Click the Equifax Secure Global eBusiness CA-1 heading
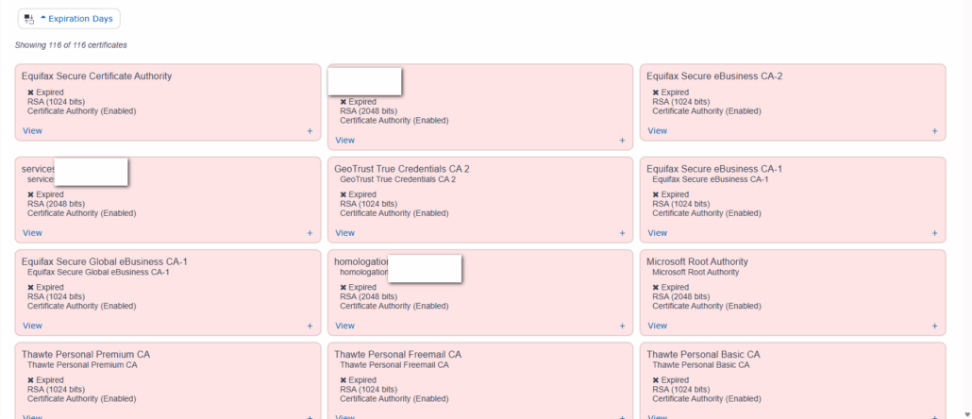Image resolution: width=972 pixels, height=419 pixels. 104,261
